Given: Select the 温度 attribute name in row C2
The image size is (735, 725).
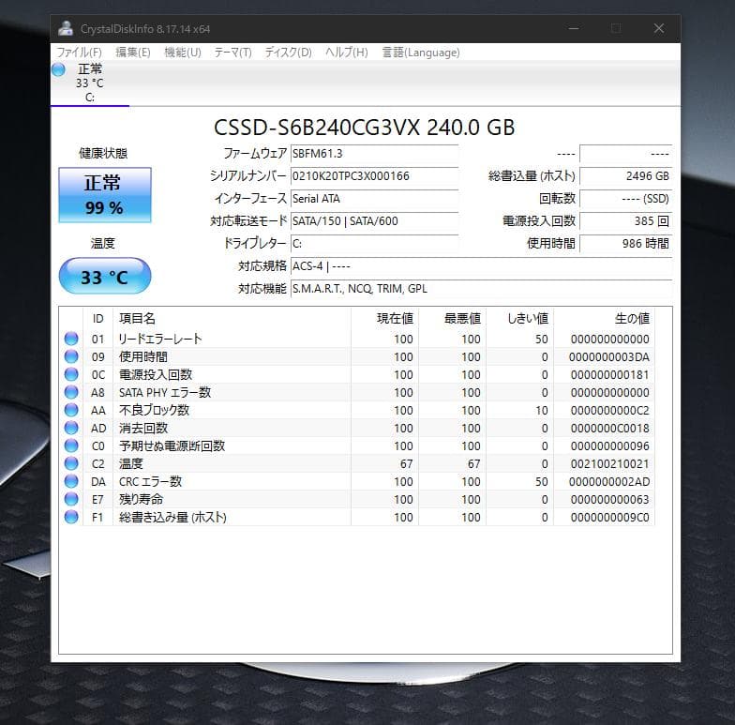Looking at the screenshot, I should click(x=131, y=463).
